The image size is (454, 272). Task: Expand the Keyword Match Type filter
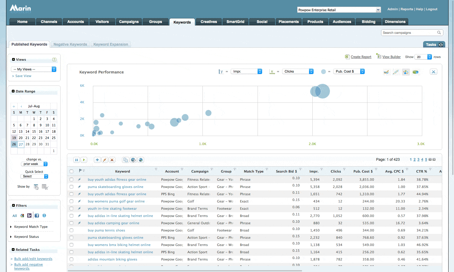pyautogui.click(x=31, y=227)
